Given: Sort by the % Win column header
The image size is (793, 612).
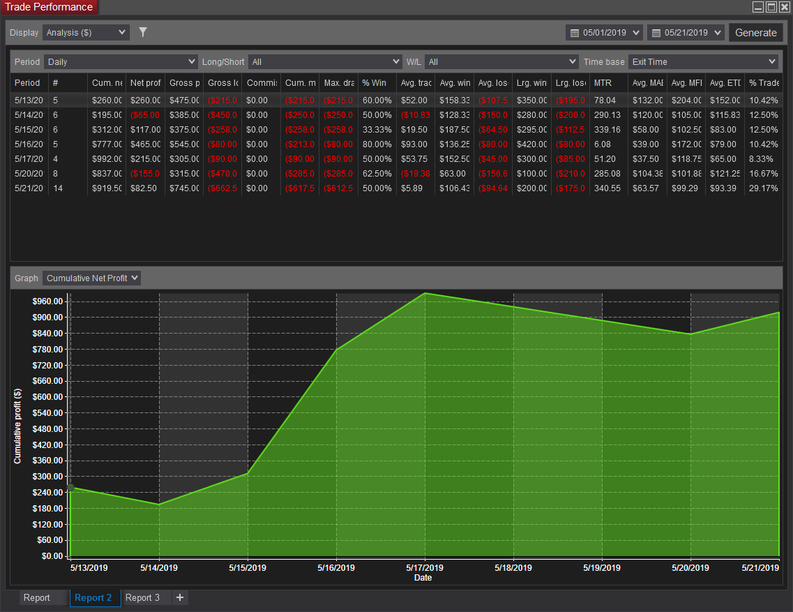Looking at the screenshot, I should point(377,83).
